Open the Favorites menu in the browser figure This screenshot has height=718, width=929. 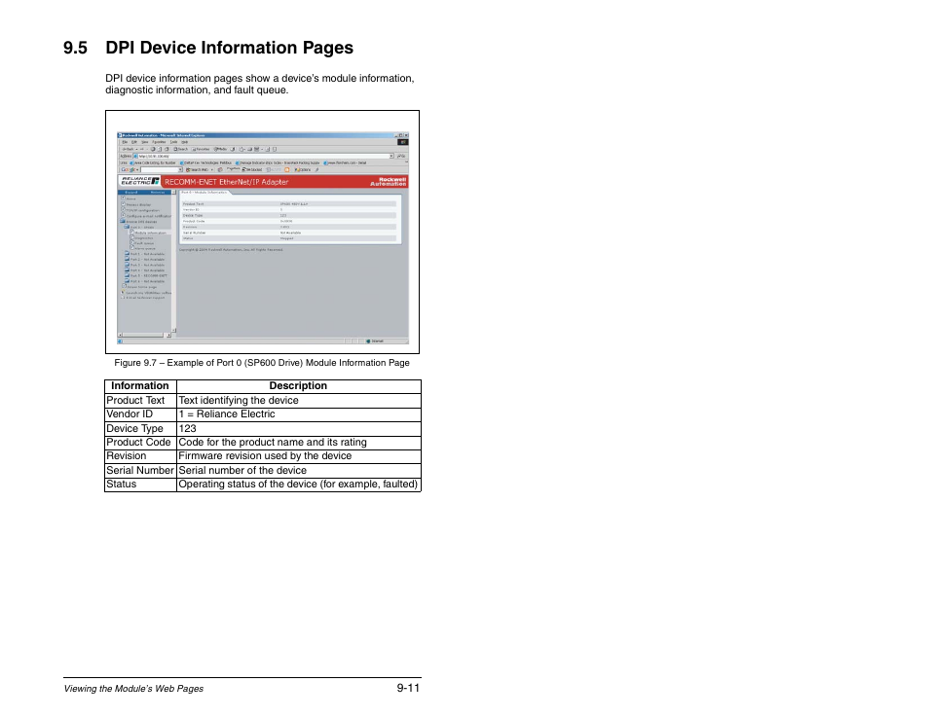[159, 142]
